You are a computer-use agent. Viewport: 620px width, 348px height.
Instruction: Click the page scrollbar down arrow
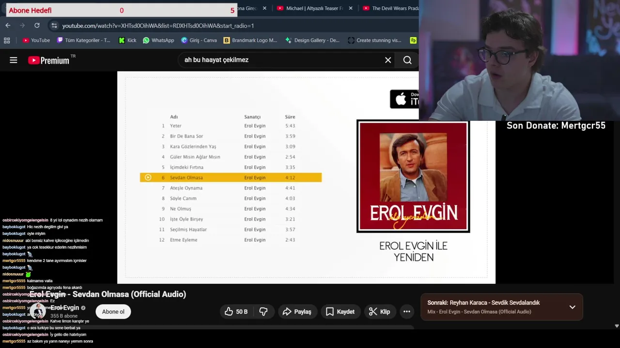(x=617, y=326)
